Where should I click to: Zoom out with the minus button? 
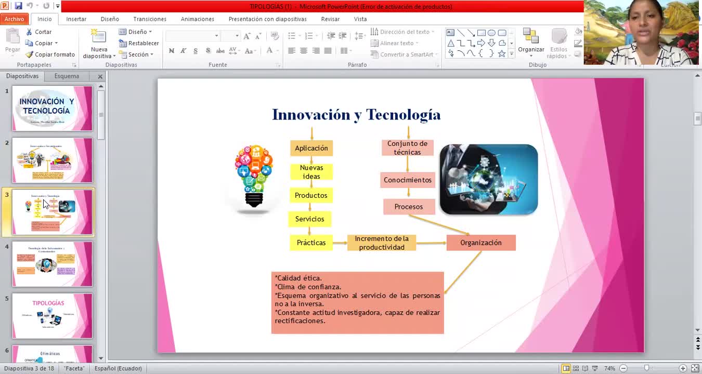click(623, 368)
